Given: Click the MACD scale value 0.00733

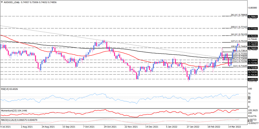Looking at the screenshot, I should (x=252, y=120).
